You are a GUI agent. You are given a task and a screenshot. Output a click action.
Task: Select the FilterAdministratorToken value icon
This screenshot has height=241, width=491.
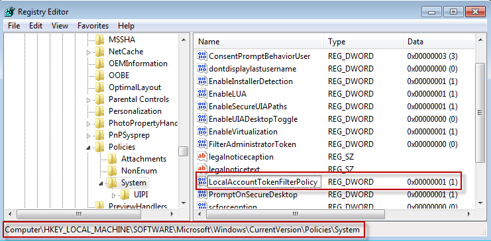[x=202, y=144]
